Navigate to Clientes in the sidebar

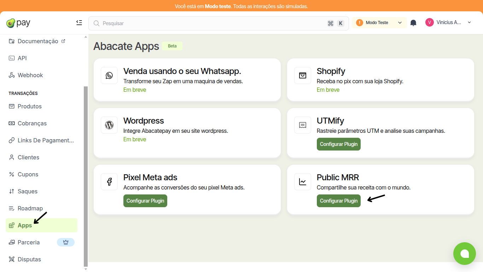coord(28,157)
